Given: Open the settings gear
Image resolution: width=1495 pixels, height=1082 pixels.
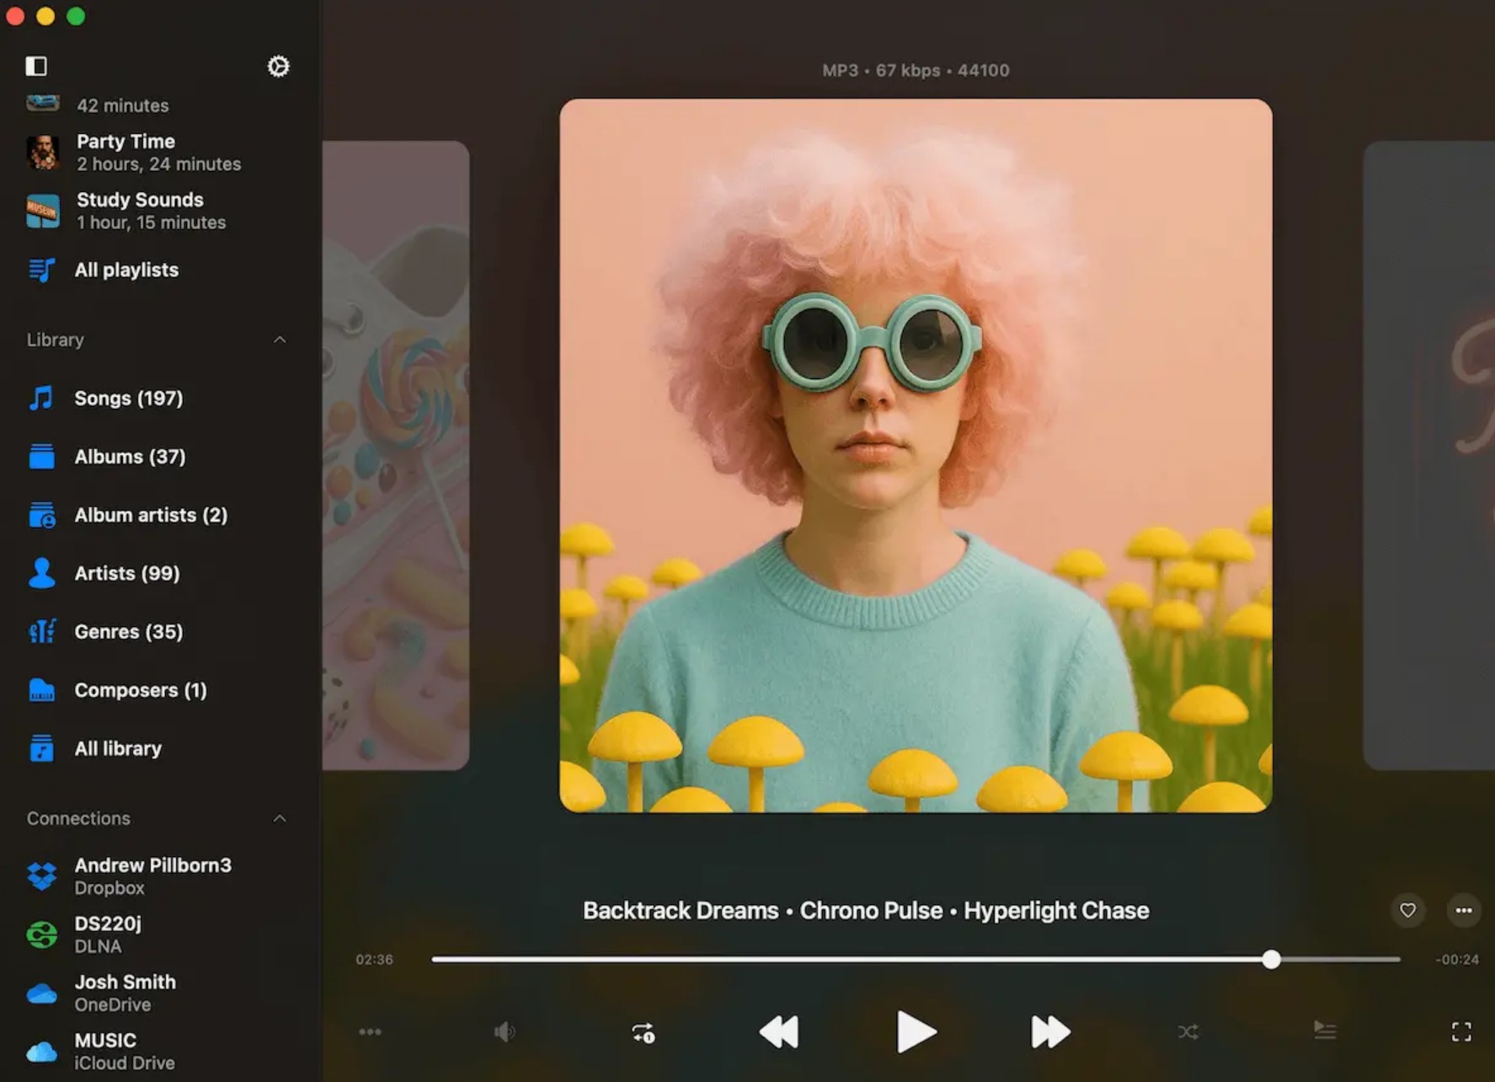Looking at the screenshot, I should point(278,66).
